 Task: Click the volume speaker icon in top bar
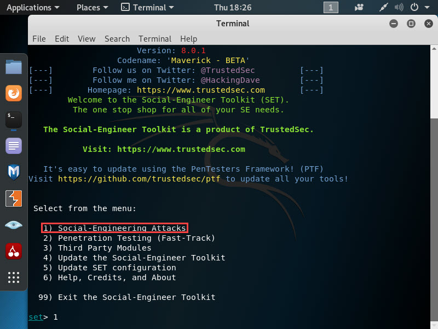399,7
